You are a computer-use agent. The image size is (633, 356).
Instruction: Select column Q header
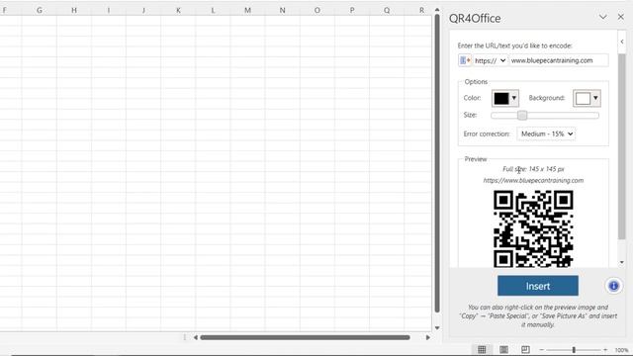pos(387,11)
